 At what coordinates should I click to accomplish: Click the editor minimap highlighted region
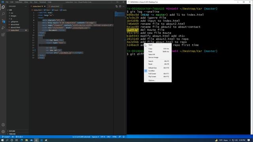[x=119, y=14]
